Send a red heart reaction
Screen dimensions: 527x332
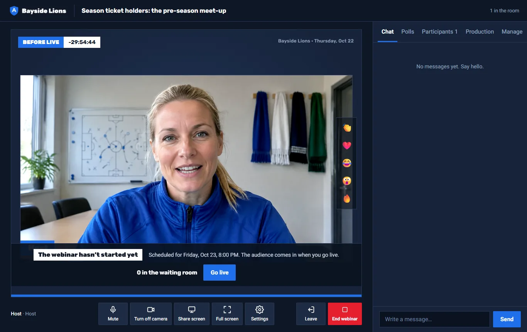[347, 146]
